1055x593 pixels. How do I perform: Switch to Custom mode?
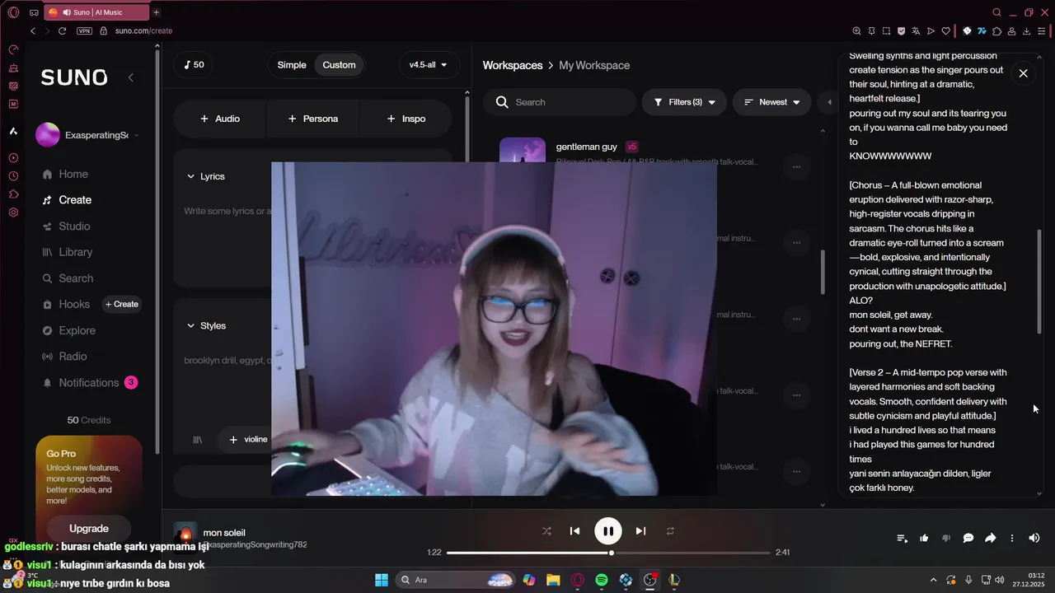(339, 65)
